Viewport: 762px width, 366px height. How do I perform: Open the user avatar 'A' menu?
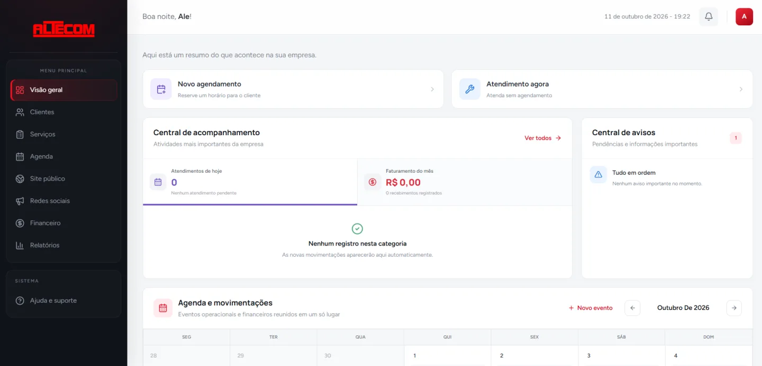click(744, 16)
